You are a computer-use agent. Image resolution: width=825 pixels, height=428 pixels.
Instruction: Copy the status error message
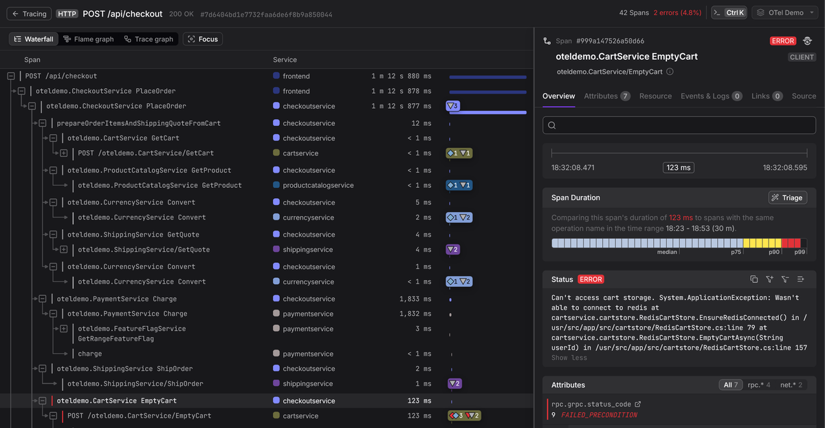pos(754,279)
